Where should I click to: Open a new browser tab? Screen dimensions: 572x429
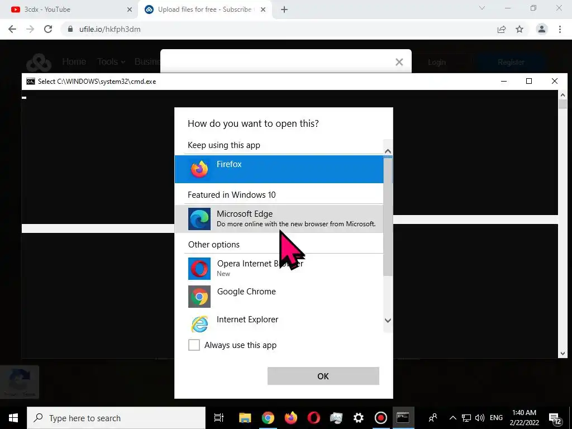coord(284,10)
